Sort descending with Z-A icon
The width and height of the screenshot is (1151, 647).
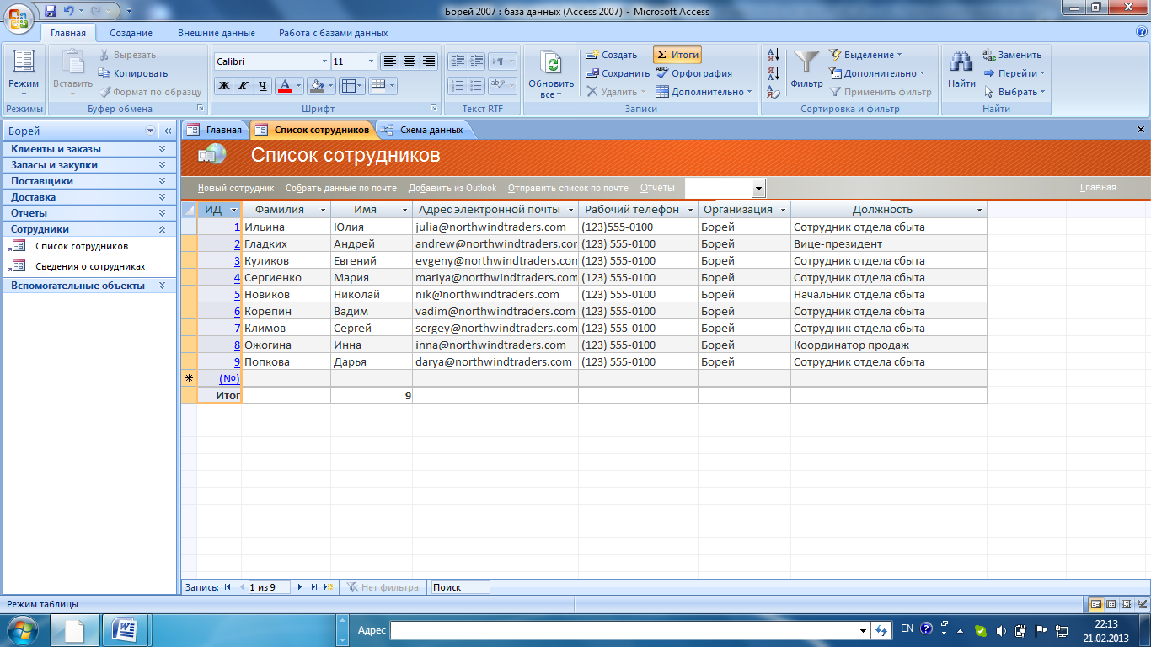(x=774, y=74)
